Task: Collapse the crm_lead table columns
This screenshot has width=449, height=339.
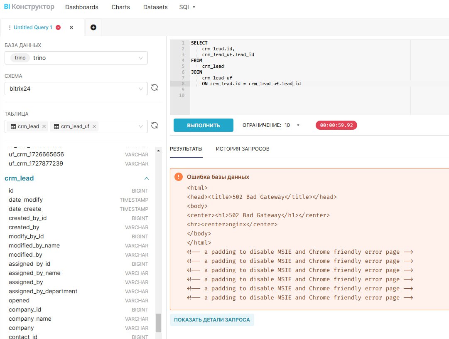Action: coord(146,178)
